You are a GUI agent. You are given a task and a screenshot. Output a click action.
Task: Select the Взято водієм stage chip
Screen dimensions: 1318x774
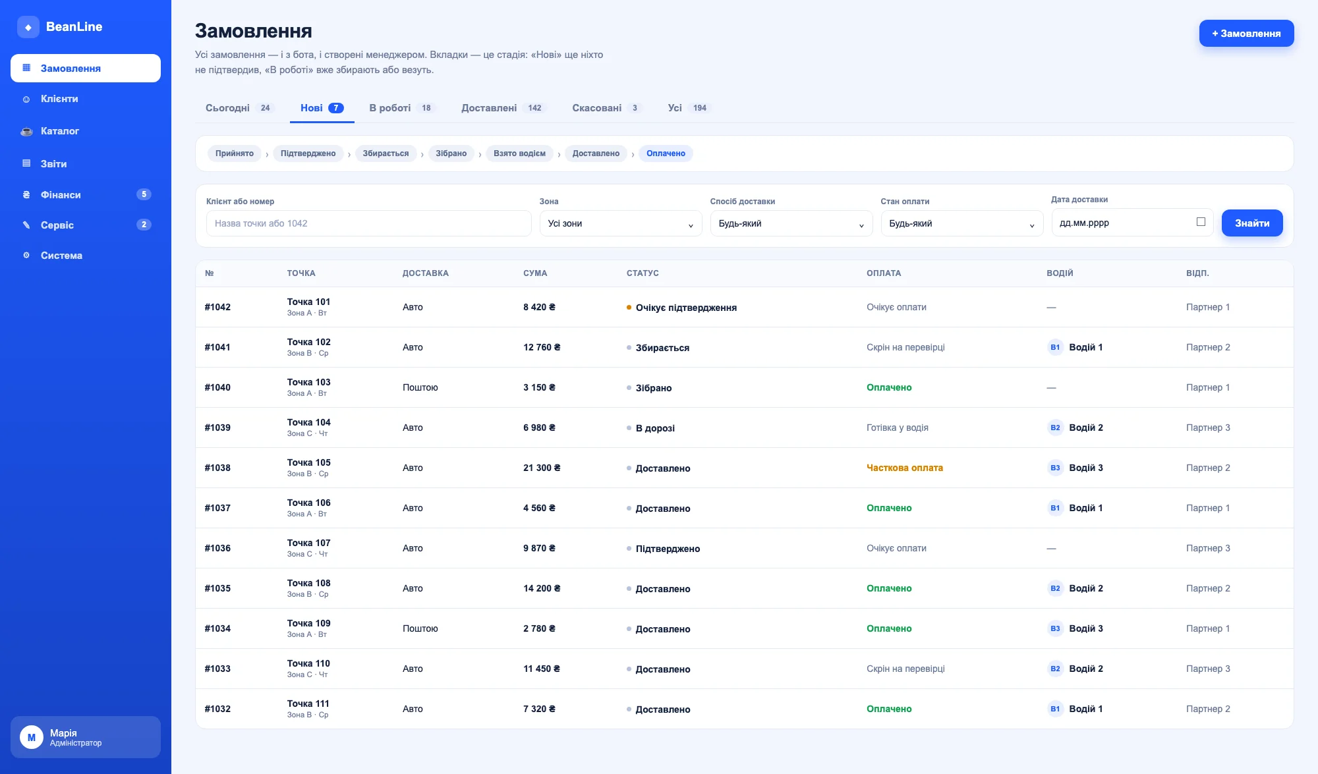[x=519, y=153]
